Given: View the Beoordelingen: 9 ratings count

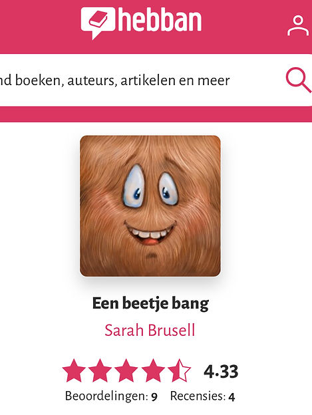Looking at the screenshot, I should tap(111, 396).
